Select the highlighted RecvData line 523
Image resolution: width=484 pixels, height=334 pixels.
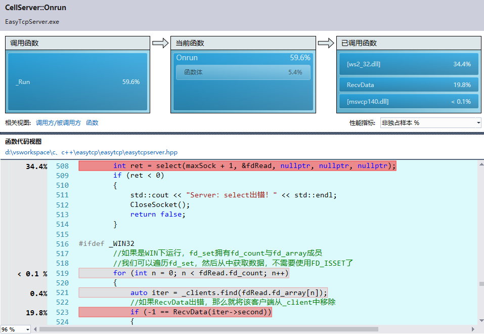coord(175,312)
